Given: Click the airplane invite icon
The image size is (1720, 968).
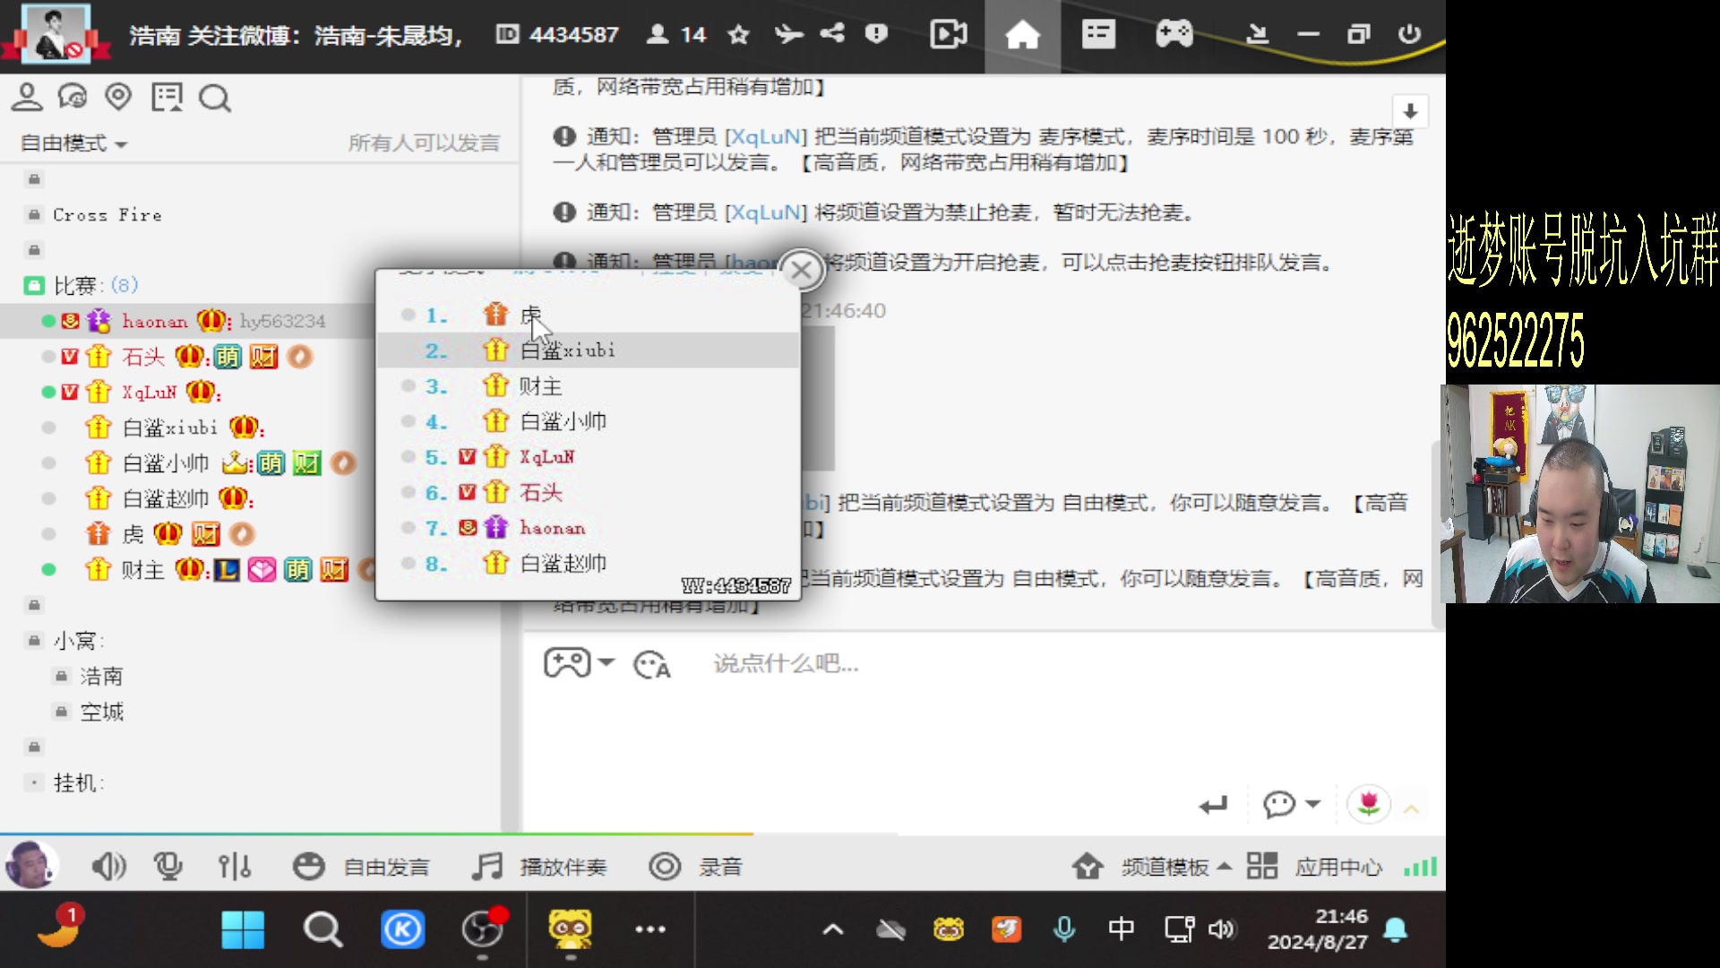Looking at the screenshot, I should 788,34.
